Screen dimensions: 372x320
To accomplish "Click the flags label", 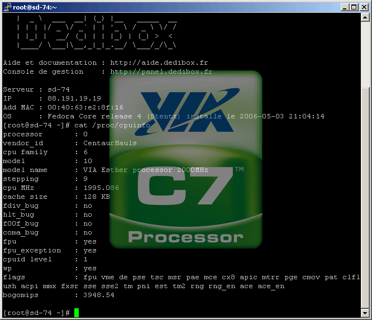I will 14,278.
